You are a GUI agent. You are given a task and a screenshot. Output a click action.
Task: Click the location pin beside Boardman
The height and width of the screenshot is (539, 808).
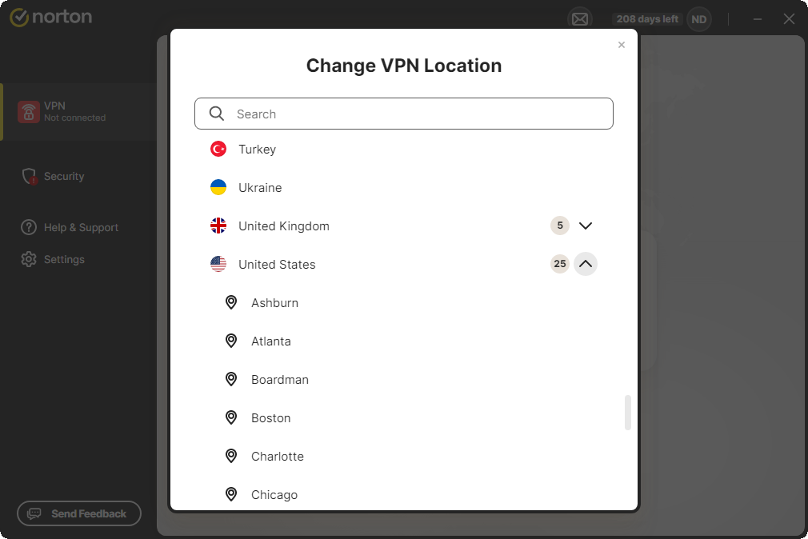231,380
